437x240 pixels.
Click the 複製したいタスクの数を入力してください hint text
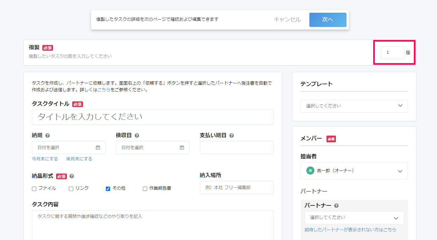tap(70, 56)
